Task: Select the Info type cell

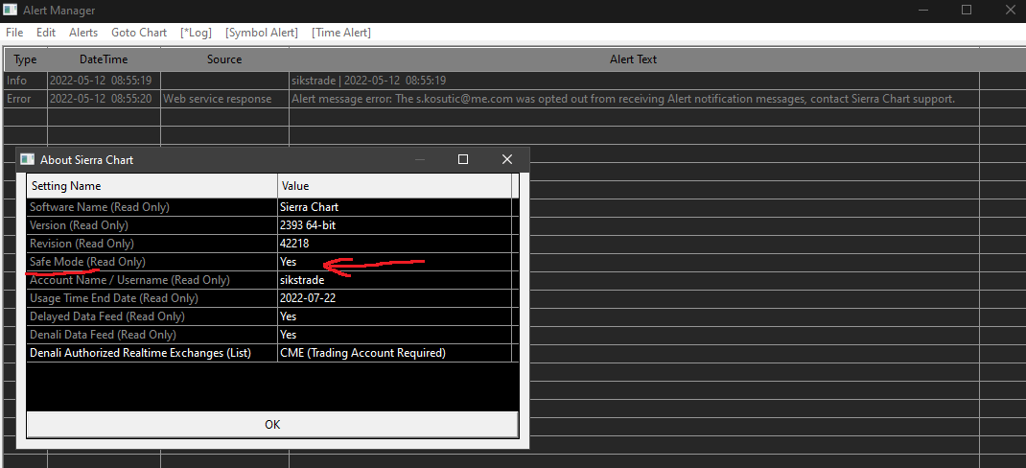Action: coord(26,81)
